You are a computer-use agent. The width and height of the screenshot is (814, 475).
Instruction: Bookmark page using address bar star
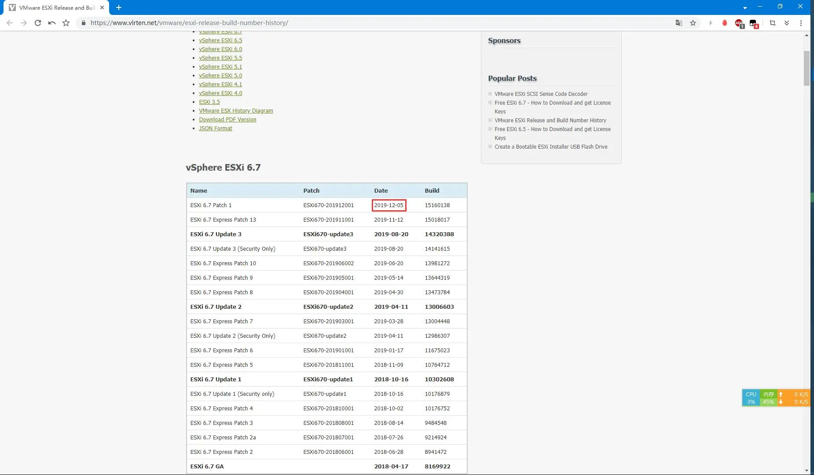[x=693, y=23]
